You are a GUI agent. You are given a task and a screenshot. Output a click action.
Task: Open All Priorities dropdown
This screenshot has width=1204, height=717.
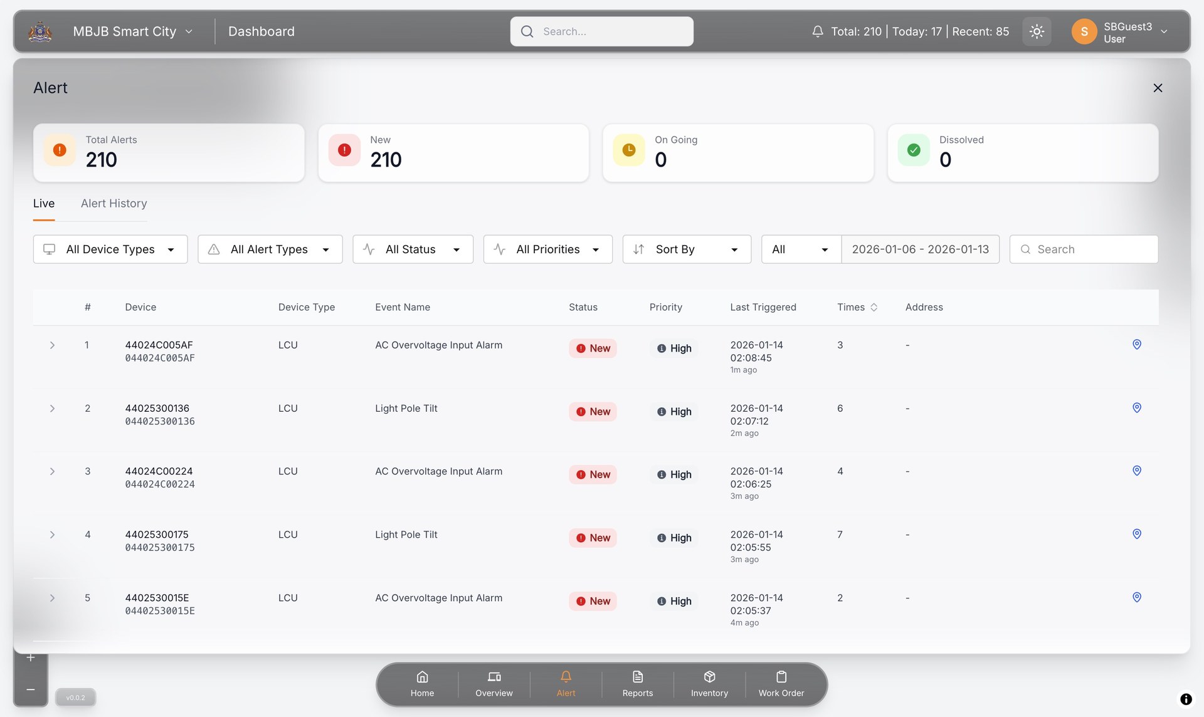547,249
